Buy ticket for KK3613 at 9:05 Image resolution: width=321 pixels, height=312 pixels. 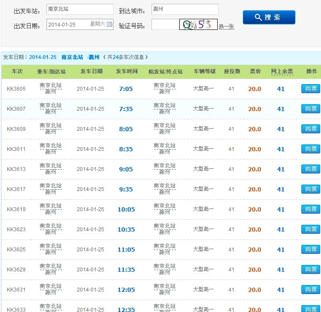[x=311, y=169]
